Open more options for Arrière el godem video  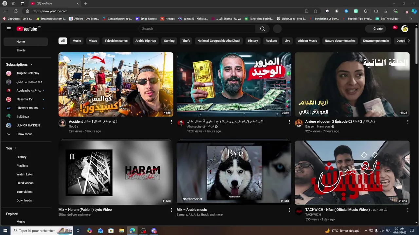(x=408, y=122)
